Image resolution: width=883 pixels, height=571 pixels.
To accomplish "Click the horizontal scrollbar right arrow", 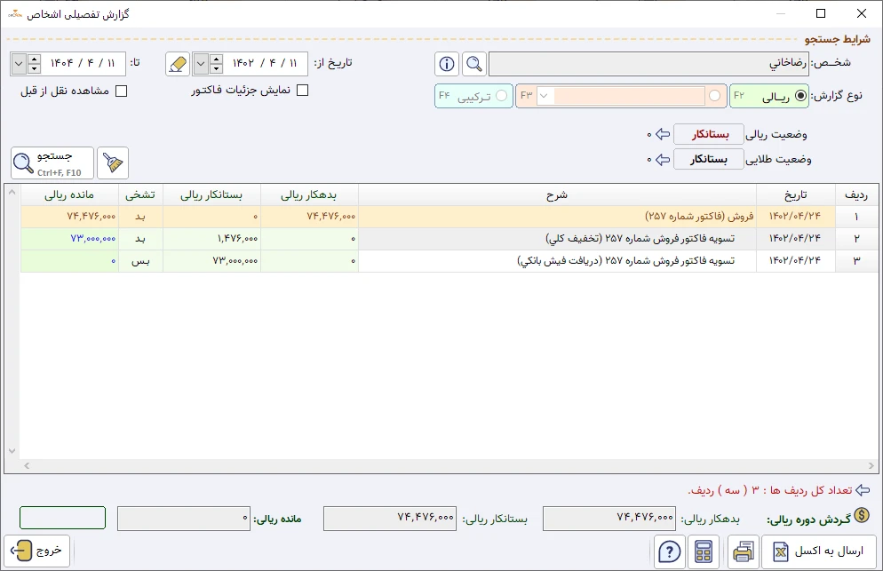I will click(871, 465).
